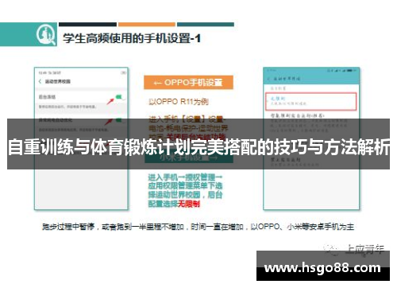Click the headline 自重训练与体育锻炼计划完美搭配的技巧与方法解析

tap(198, 146)
